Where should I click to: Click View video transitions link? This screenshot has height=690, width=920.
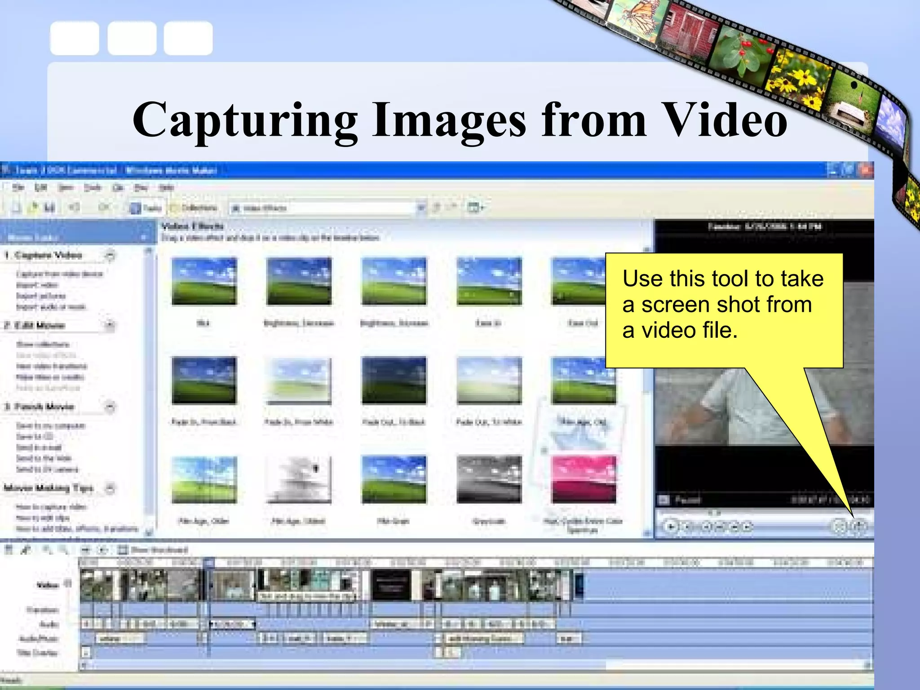(x=52, y=366)
